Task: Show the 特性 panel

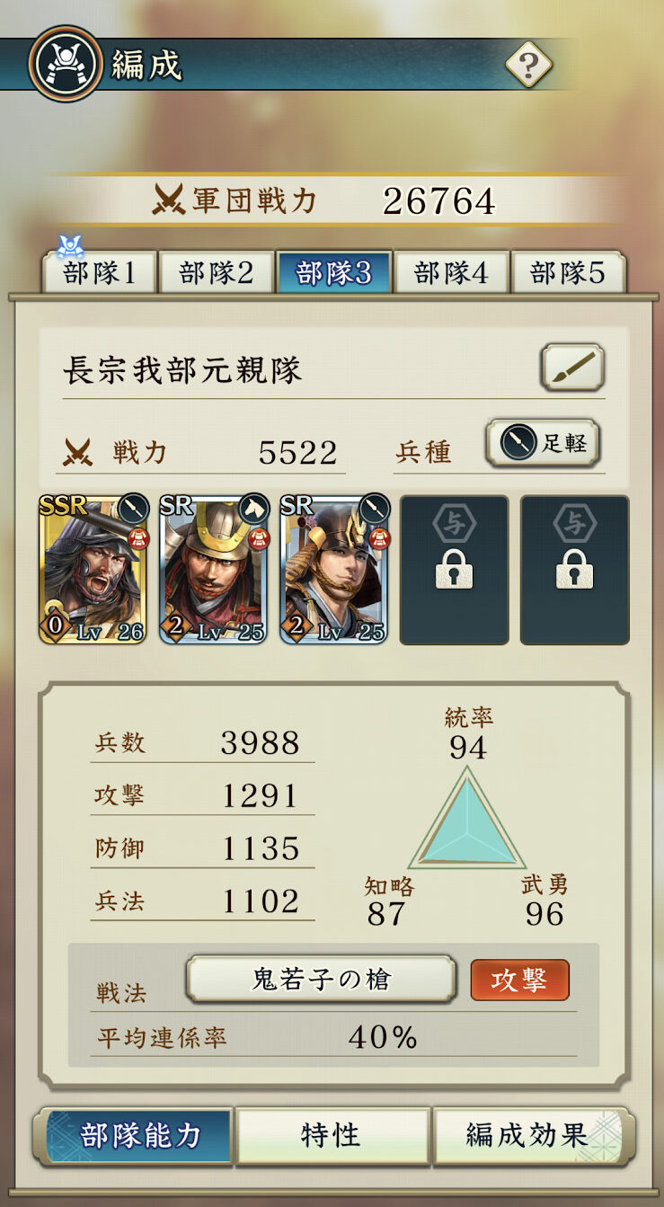Action: click(332, 1135)
